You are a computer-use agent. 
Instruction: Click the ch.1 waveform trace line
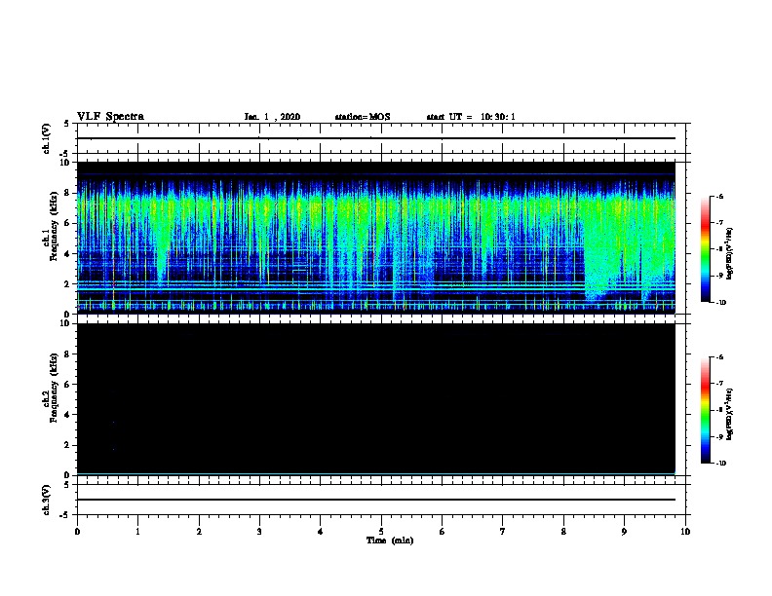(375, 138)
